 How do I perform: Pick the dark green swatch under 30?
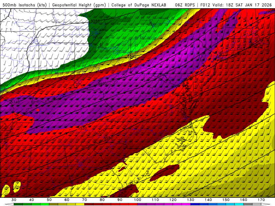(x=18, y=204)
